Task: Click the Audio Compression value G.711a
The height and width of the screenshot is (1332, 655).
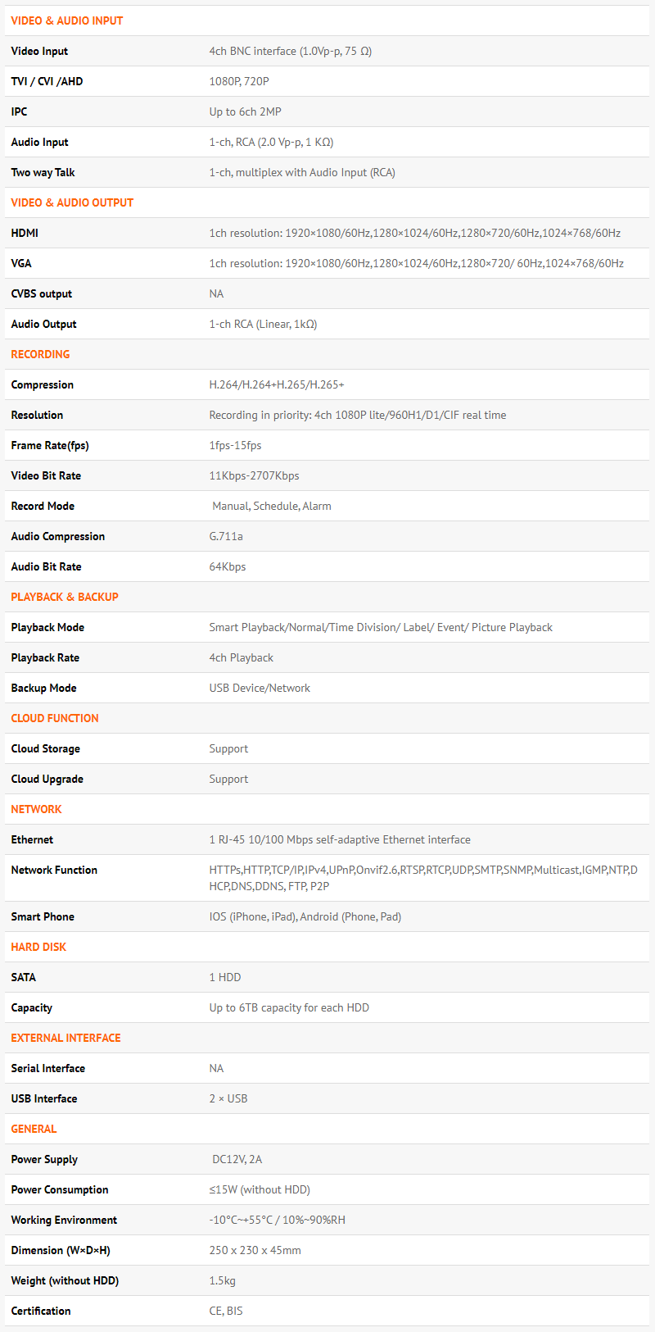Action: pyautogui.click(x=226, y=536)
